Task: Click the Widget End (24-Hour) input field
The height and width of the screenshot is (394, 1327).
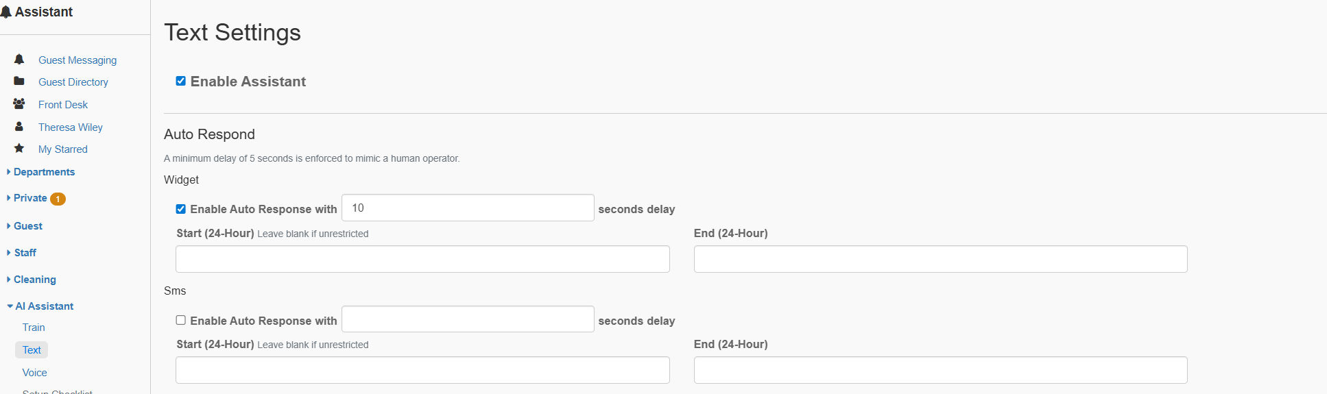Action: [941, 259]
